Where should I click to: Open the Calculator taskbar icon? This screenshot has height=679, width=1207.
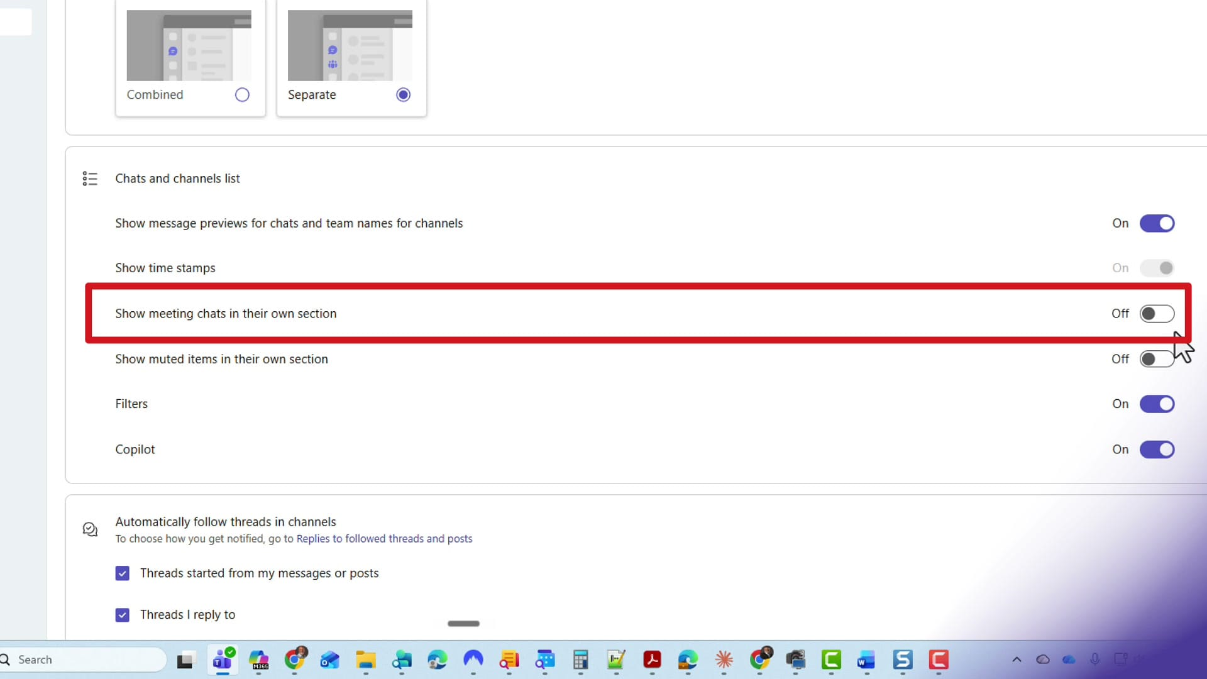click(580, 660)
